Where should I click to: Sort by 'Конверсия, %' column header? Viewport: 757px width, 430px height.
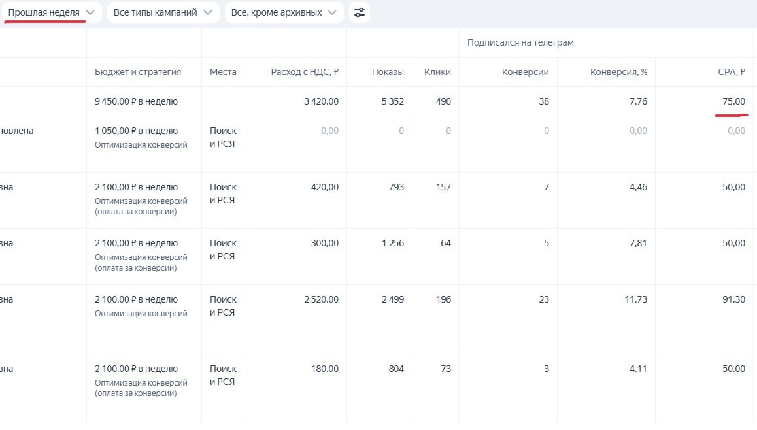(618, 72)
